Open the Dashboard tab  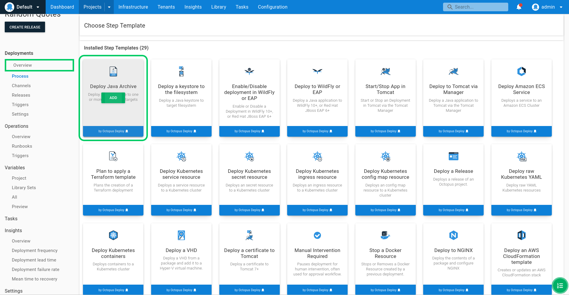pyautogui.click(x=62, y=7)
